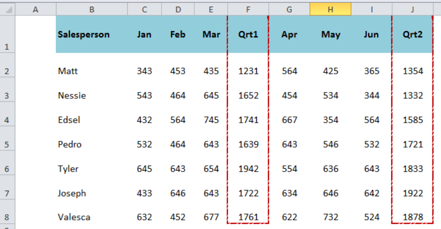Click the Qrt2 header cell
Screen dimensions: 441x229
pos(412,34)
